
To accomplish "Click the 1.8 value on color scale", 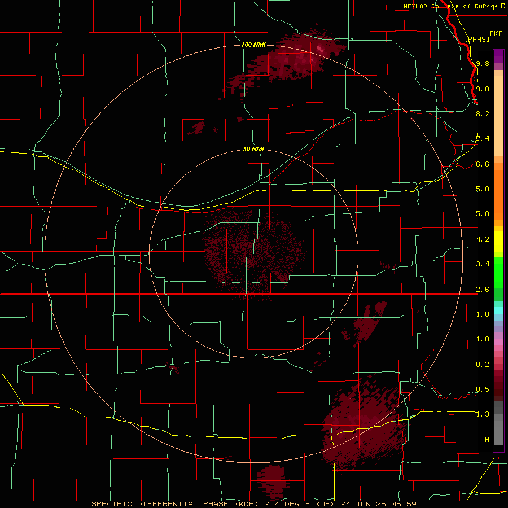I will [x=483, y=314].
